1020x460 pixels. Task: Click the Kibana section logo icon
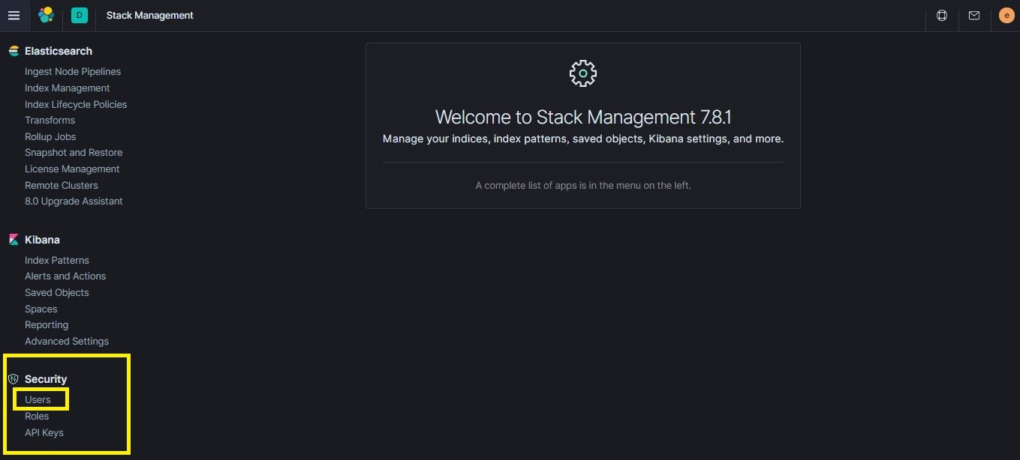pos(14,240)
